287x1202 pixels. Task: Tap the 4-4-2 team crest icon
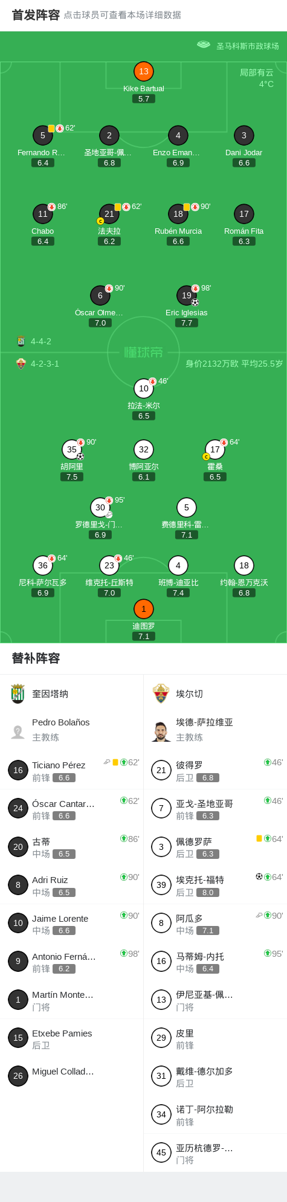coord(21,341)
